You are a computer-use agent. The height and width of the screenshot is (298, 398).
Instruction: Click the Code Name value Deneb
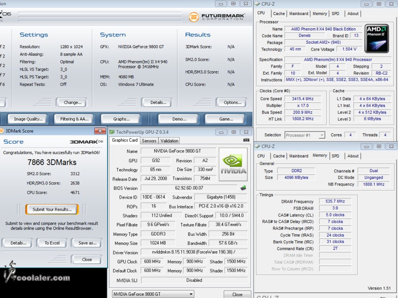tap(305, 36)
